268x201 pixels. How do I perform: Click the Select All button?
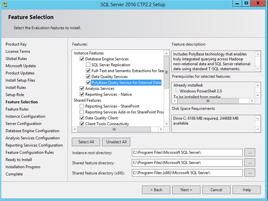(x=86, y=142)
